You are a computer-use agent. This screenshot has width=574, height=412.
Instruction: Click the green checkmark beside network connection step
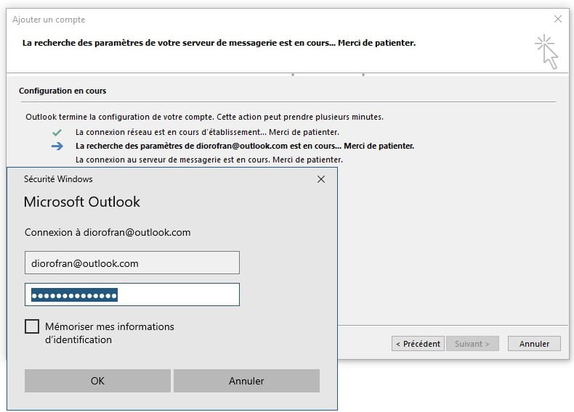(x=57, y=132)
